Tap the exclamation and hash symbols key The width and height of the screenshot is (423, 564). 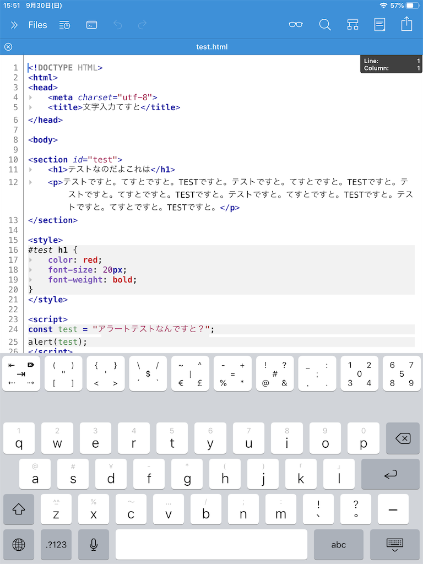(275, 373)
